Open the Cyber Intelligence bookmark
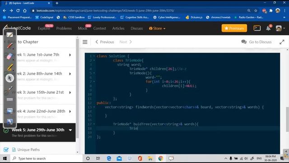The image size is (289, 163). (x=167, y=17)
